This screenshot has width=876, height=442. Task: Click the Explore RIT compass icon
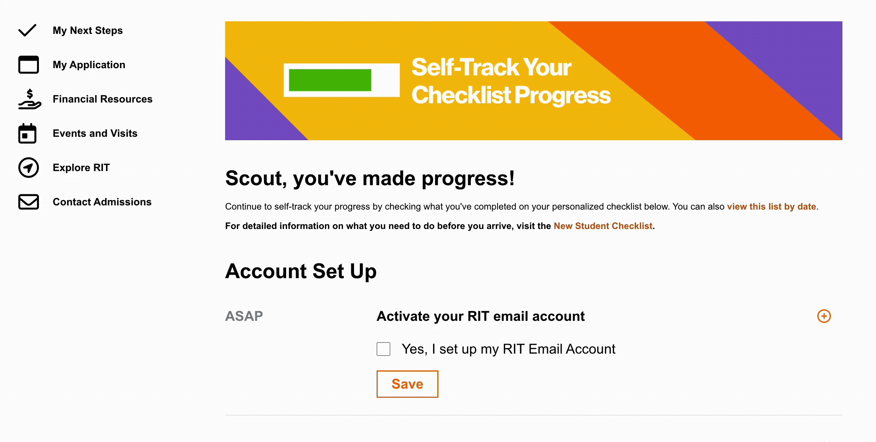28,168
